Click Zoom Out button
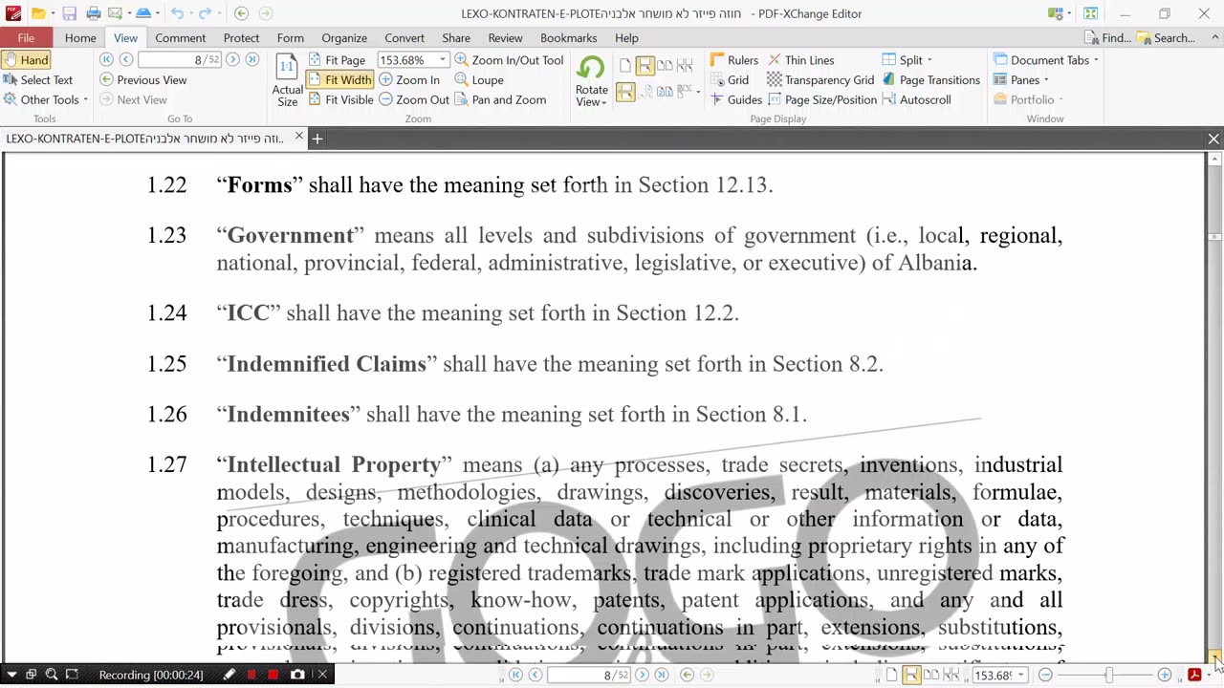The image size is (1224, 688). pyautogui.click(x=414, y=99)
